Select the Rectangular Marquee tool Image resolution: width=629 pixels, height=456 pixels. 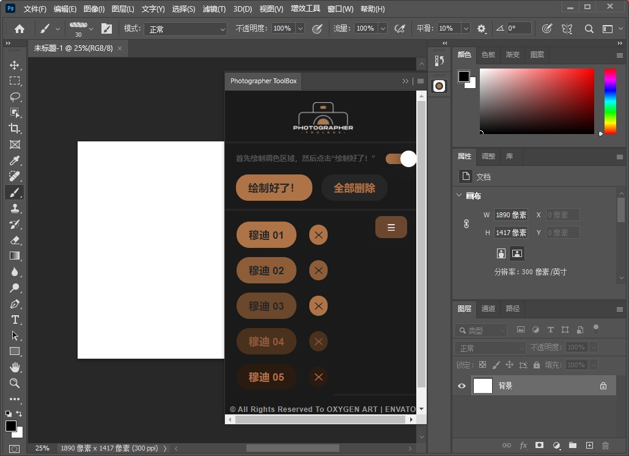tap(15, 81)
